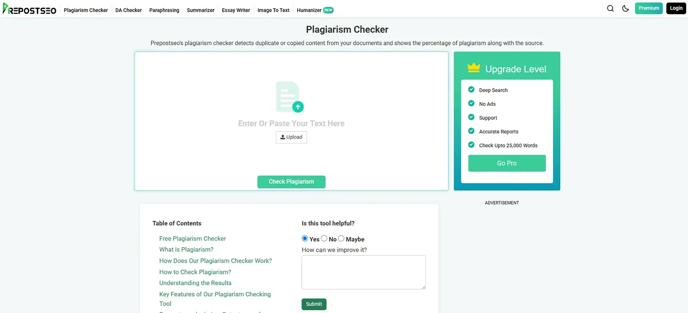
Task: Choose the Maybe radio option
Action: click(341, 238)
